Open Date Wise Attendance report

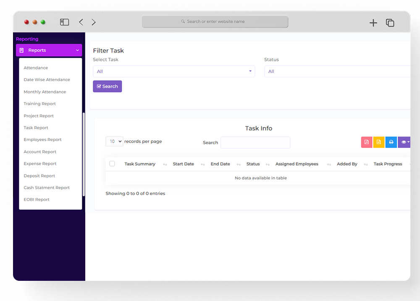[47, 79]
